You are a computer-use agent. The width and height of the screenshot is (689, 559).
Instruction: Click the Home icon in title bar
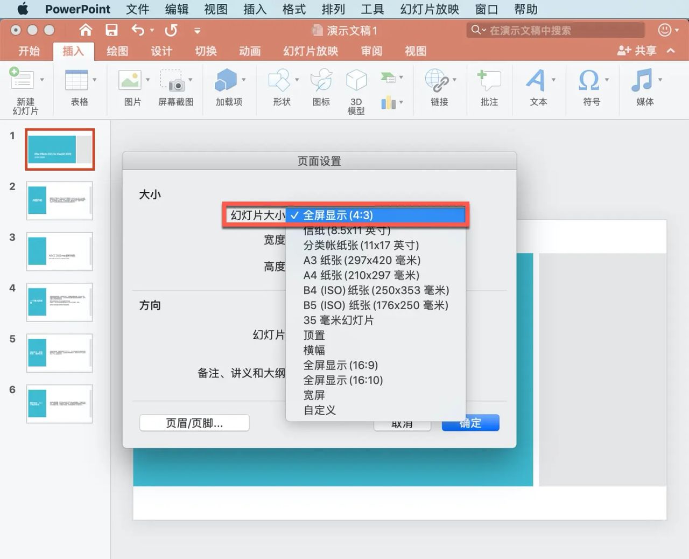click(x=86, y=30)
